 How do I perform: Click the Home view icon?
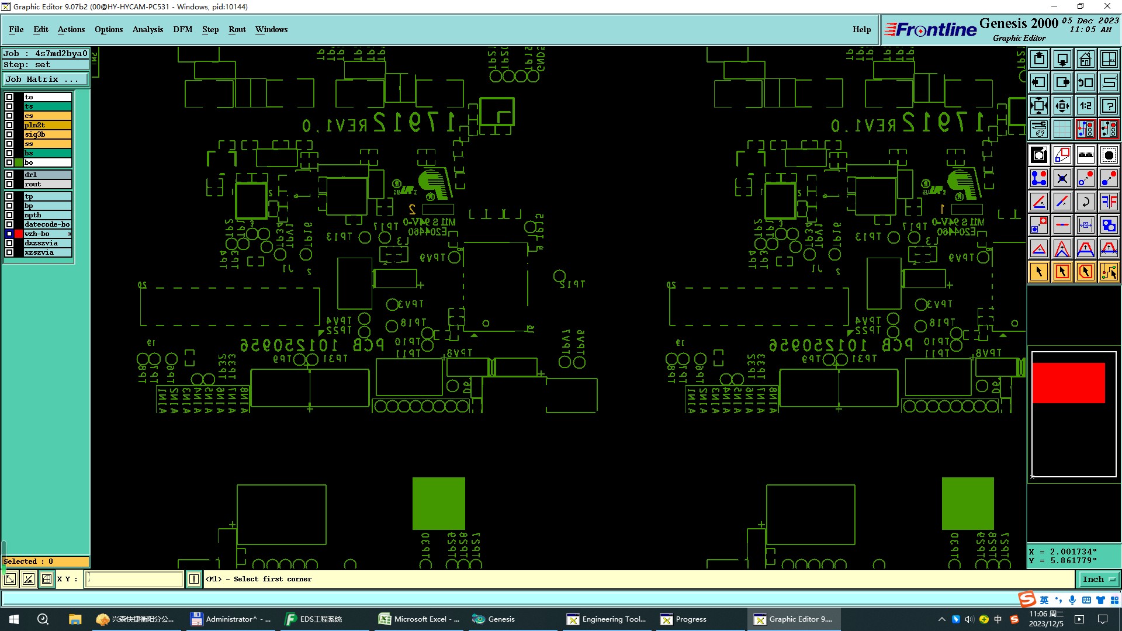(x=1085, y=59)
